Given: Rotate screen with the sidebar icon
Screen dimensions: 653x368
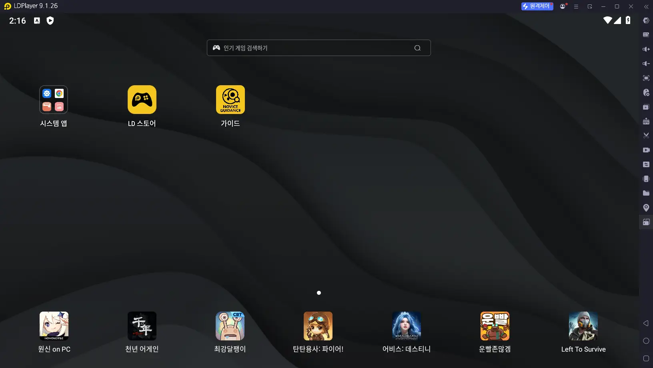Looking at the screenshot, I should coord(646,222).
